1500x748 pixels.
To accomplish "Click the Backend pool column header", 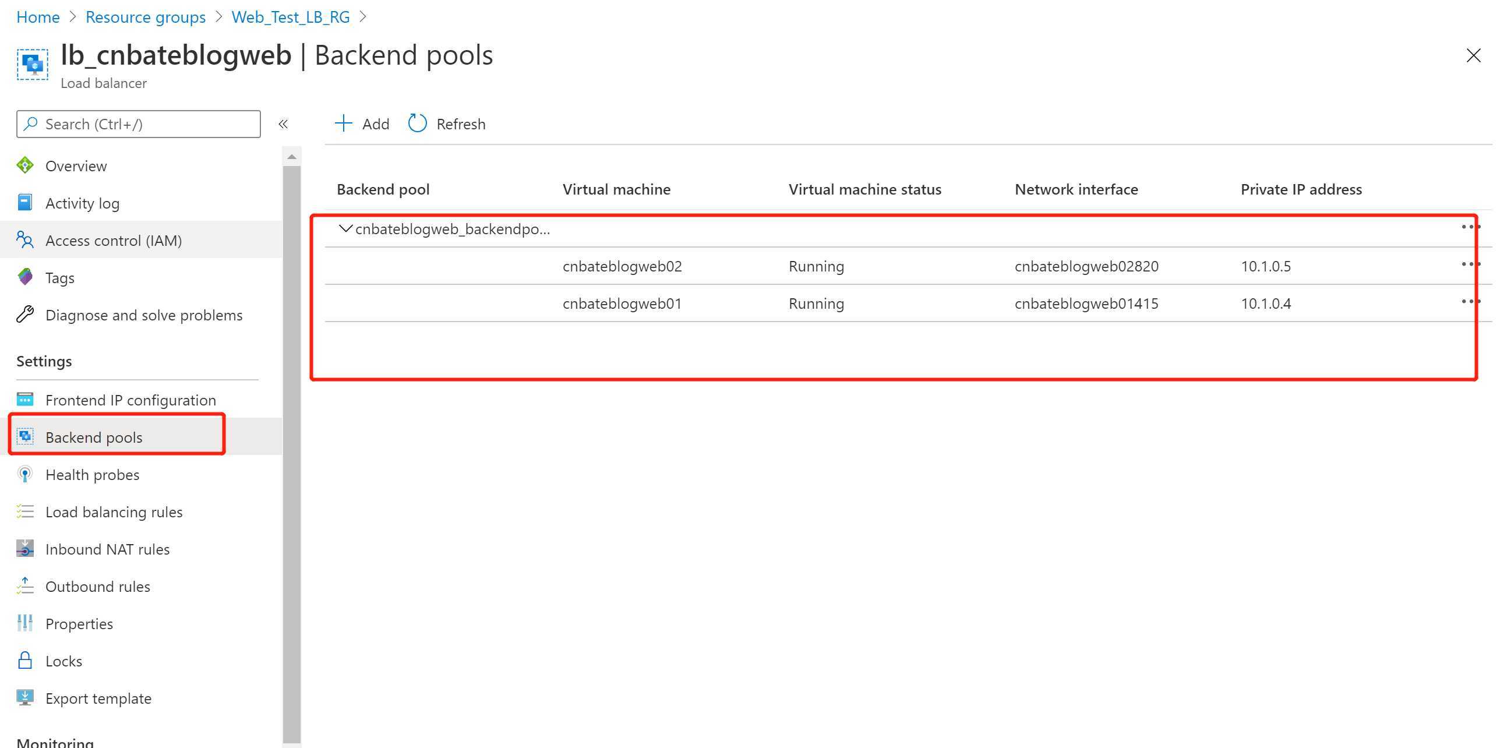I will point(383,189).
